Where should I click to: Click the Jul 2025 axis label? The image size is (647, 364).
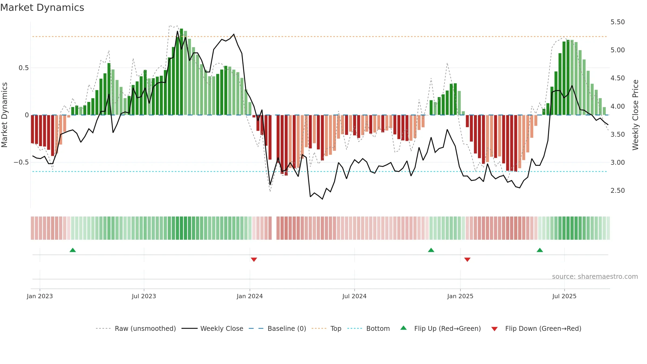point(565,296)
